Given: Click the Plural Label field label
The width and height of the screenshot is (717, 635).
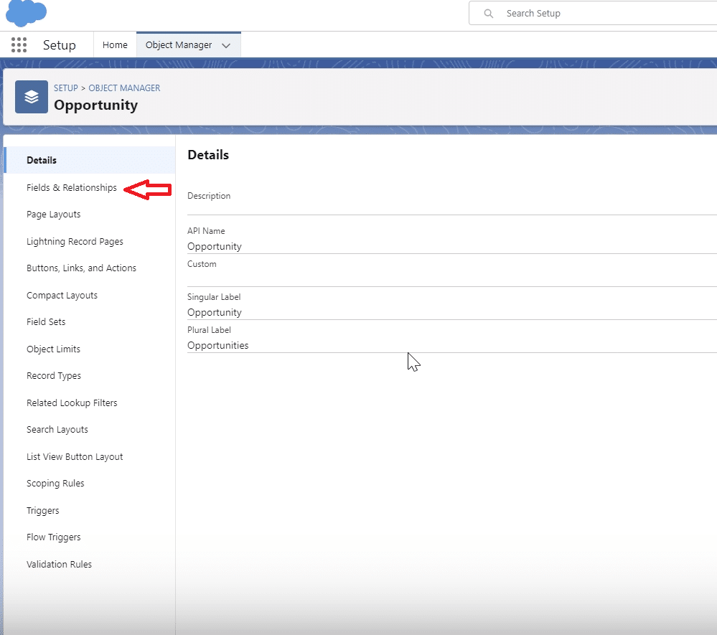Looking at the screenshot, I should point(209,330).
